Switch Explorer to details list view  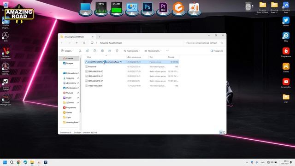click(x=221, y=132)
